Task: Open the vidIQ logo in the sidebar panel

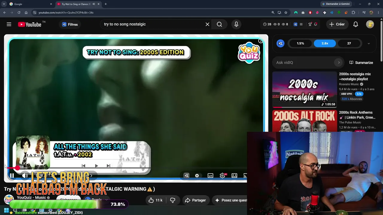Action: click(x=280, y=43)
